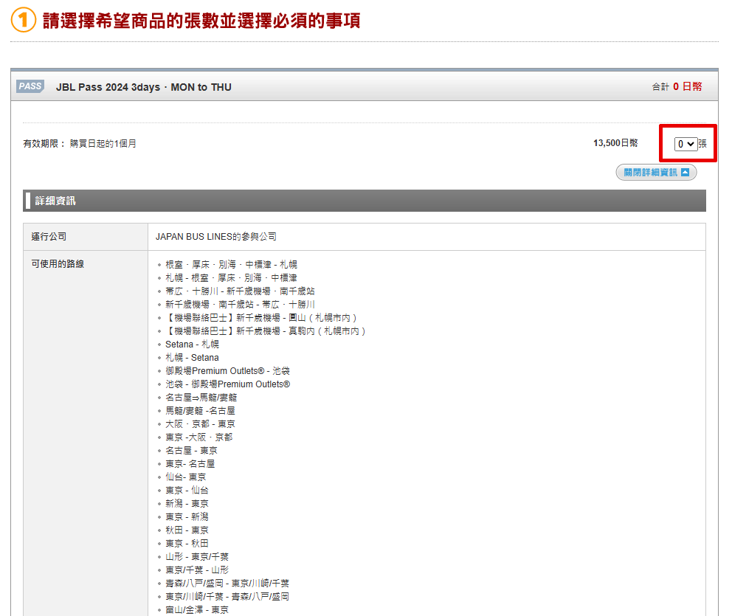Click the JAPAN BUS LINES company text
Image resolution: width=732 pixels, height=616 pixels.
pos(215,237)
